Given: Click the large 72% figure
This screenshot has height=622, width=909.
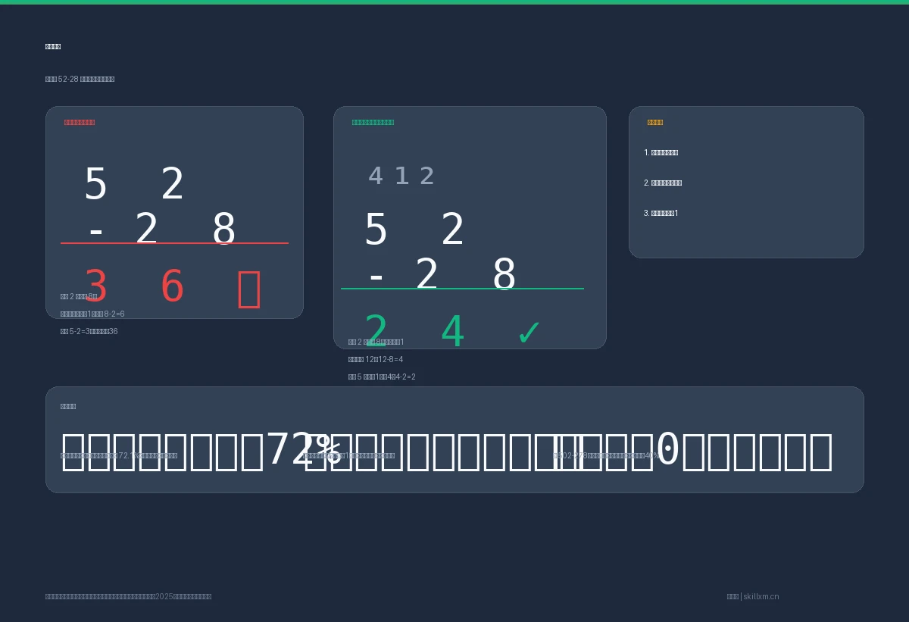Looking at the screenshot, I should pos(303,451).
